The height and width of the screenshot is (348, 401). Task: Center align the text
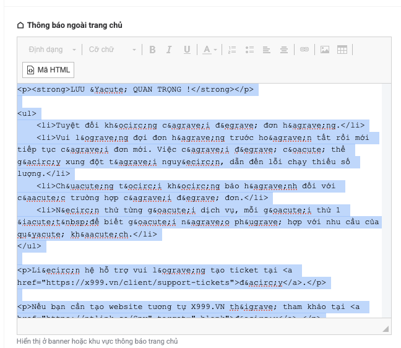(x=283, y=50)
